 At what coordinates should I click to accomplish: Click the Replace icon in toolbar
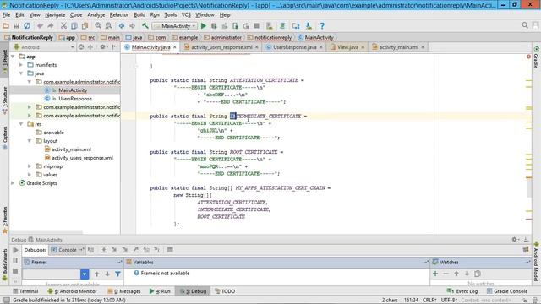tap(108, 26)
